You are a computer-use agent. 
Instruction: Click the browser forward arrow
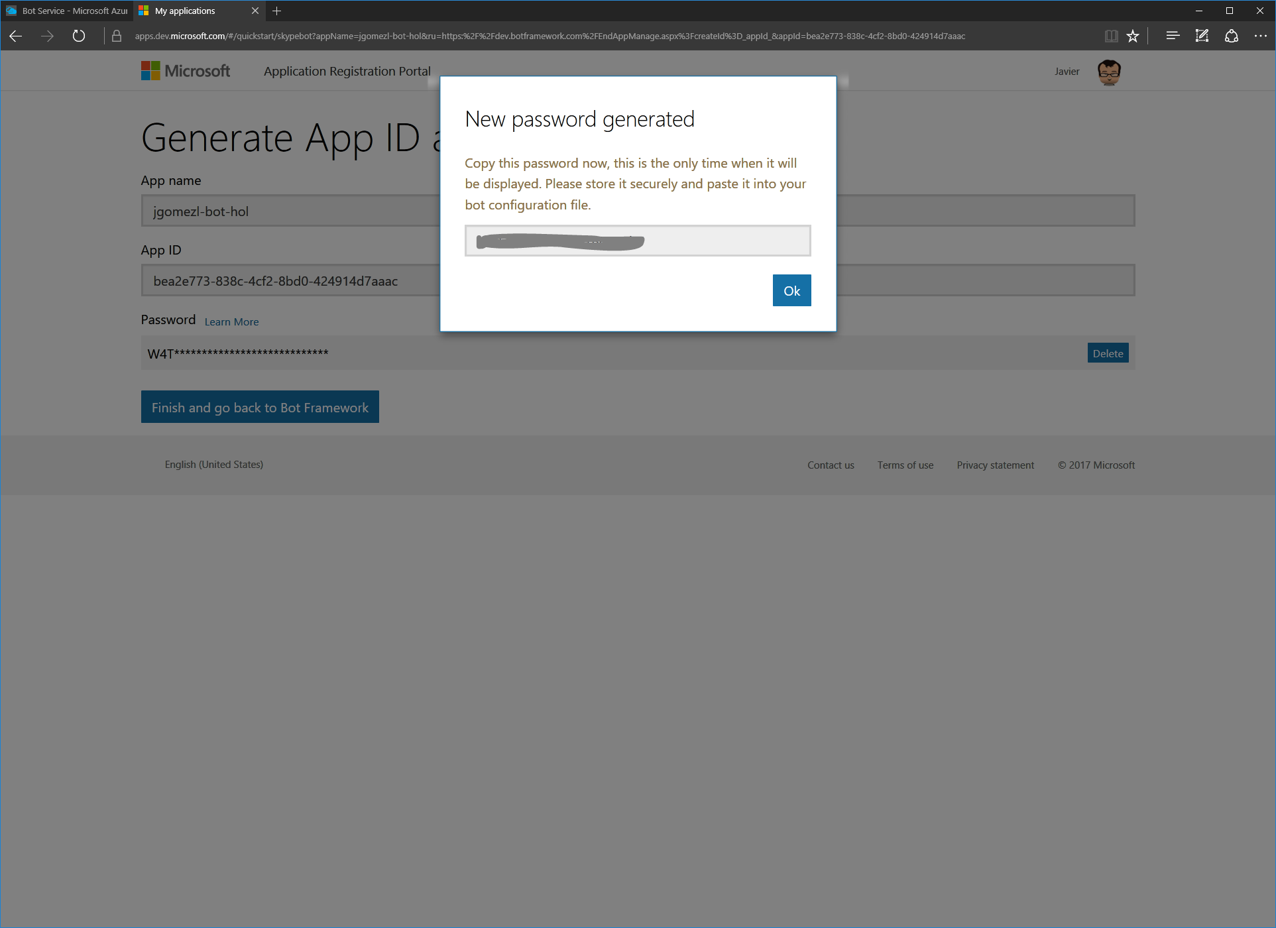47,36
